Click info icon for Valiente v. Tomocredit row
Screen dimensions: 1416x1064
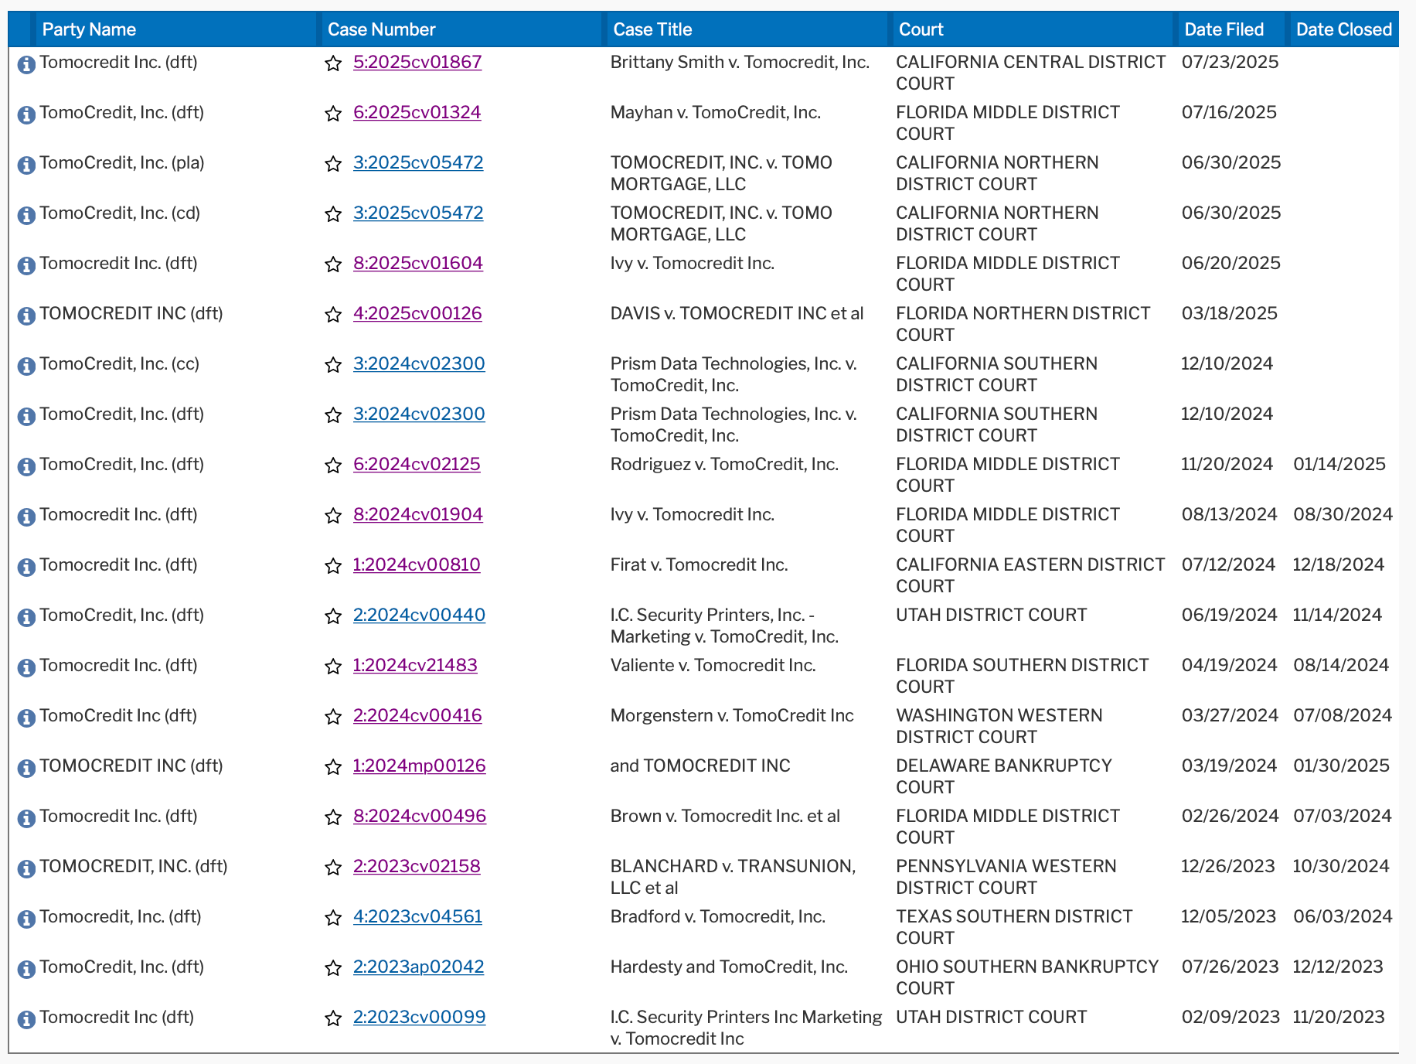coord(26,667)
